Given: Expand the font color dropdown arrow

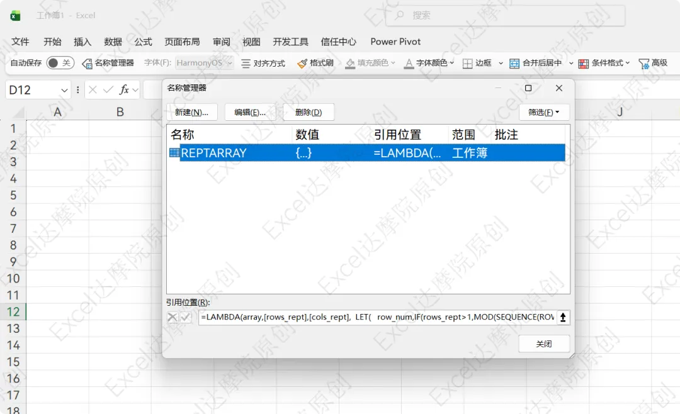Looking at the screenshot, I should pyautogui.click(x=452, y=63).
